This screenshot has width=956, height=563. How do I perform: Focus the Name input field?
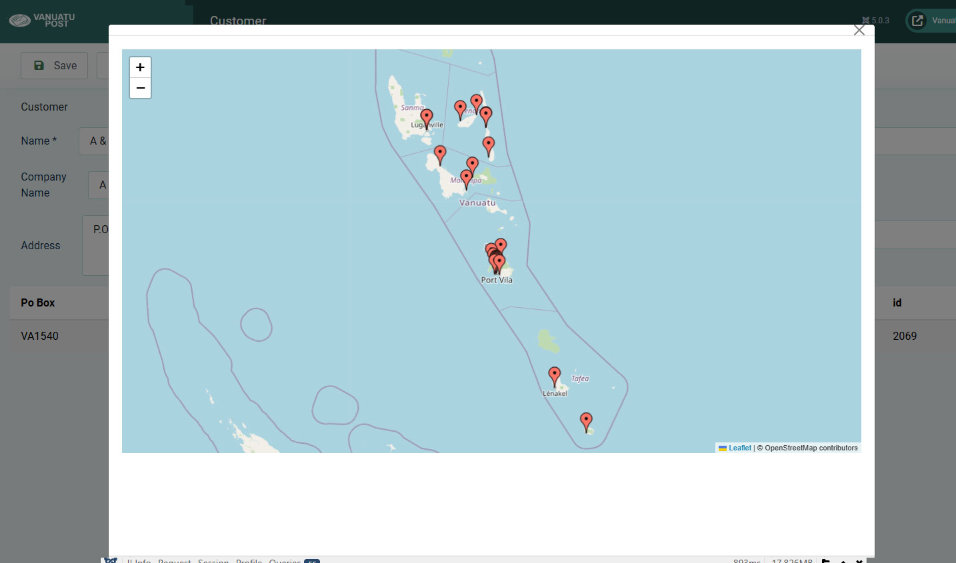coord(94,141)
